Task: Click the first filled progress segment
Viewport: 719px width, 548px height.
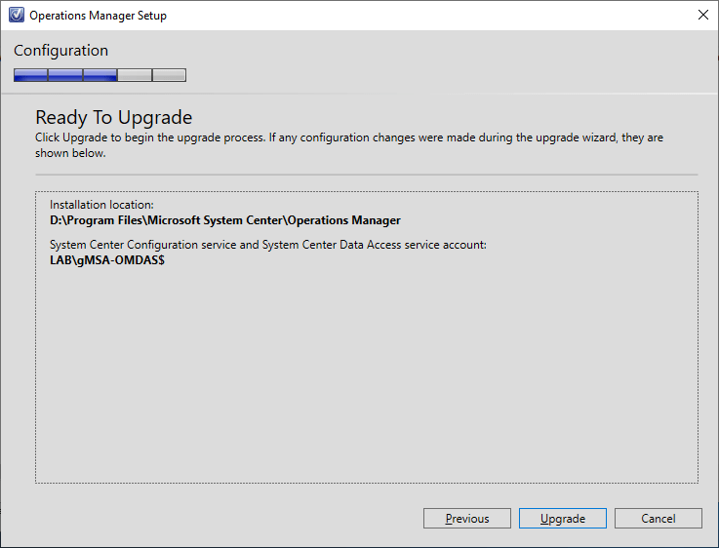Action: 30,75
